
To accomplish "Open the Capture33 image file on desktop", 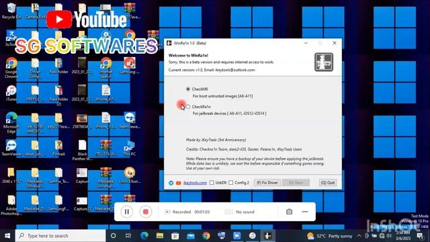I will point(82,203).
